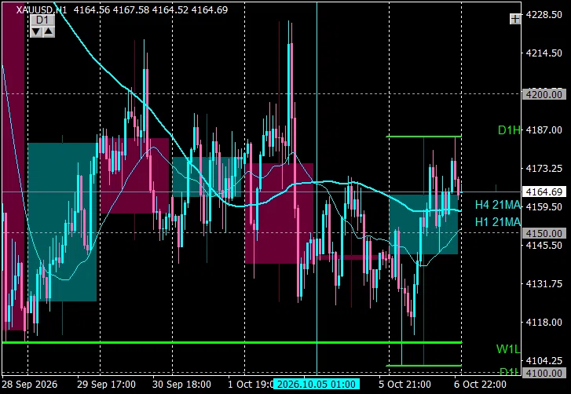
Task: Click the 4100.00 level price label
Action: click(544, 373)
